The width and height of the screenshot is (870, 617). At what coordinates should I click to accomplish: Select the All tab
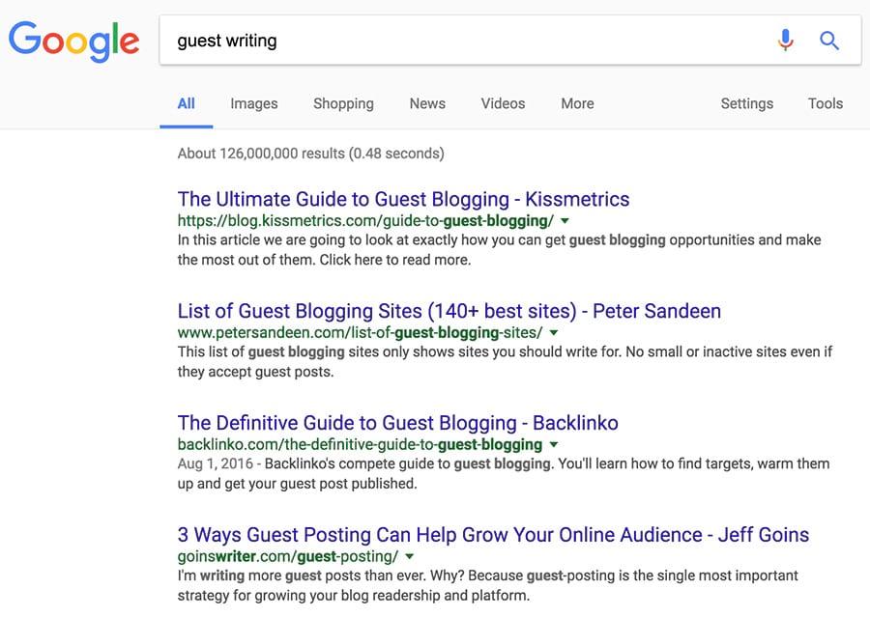tap(187, 103)
